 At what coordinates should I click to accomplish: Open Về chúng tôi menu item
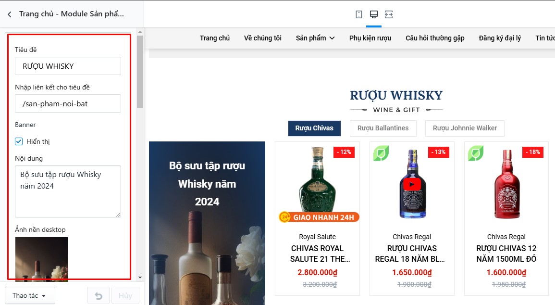(263, 38)
